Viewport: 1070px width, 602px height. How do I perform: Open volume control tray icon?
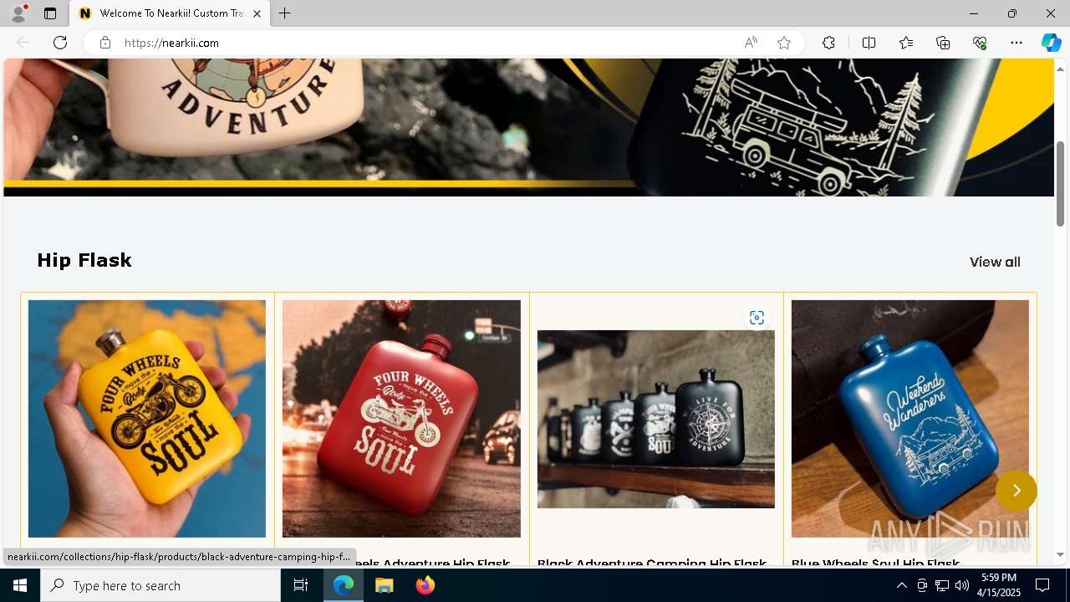962,585
